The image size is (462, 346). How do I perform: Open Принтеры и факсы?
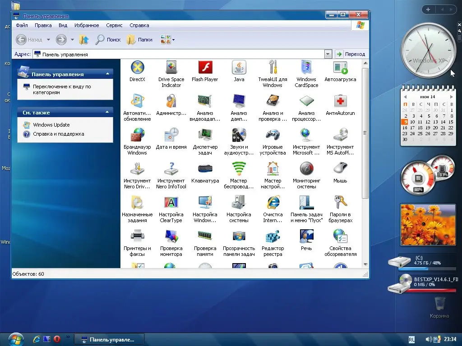tap(137, 243)
